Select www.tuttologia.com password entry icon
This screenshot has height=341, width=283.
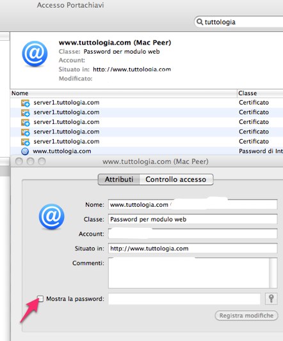pos(25,151)
